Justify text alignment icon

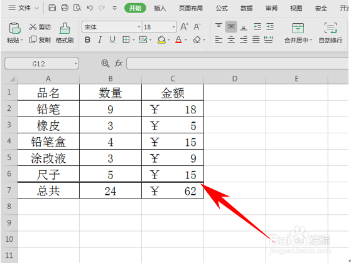click(256, 39)
